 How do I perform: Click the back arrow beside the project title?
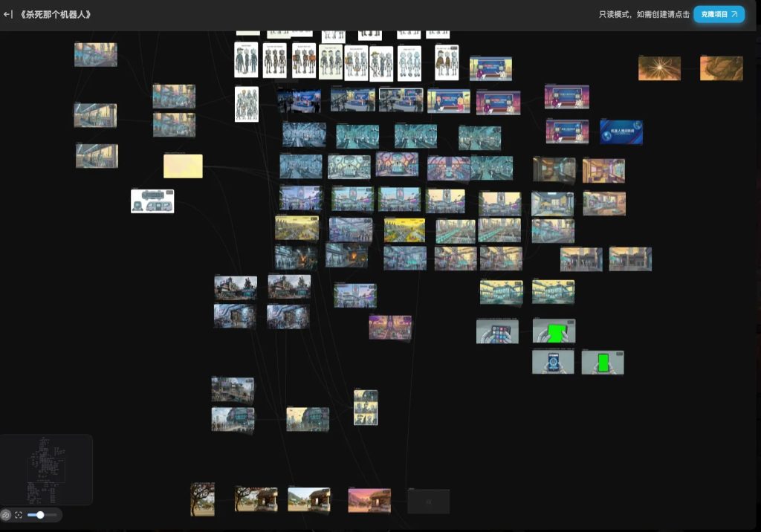(x=8, y=14)
